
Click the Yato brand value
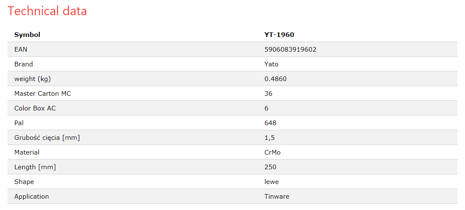[x=272, y=64]
